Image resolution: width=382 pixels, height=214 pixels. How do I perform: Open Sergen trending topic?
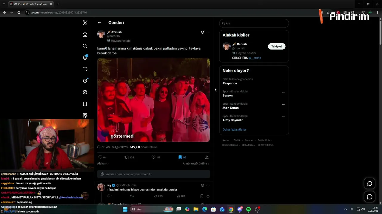click(227, 95)
